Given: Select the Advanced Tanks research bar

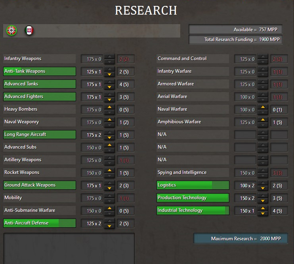Looking at the screenshot, I should (x=40, y=84).
